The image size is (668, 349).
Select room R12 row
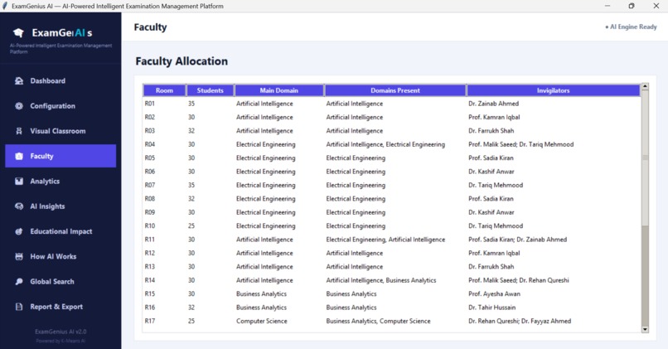391,253
